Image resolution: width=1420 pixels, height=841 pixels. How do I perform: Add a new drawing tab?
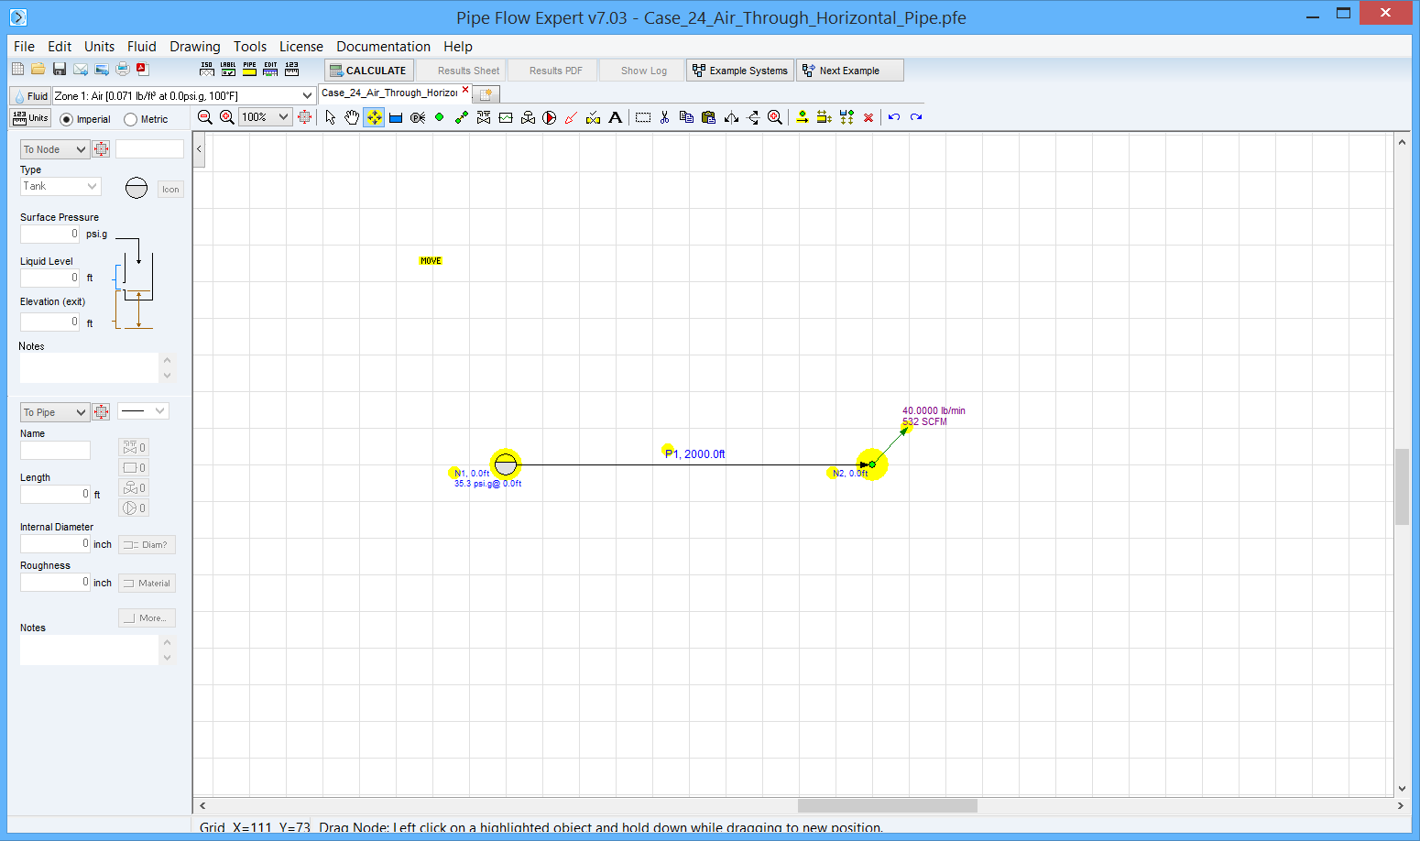coord(486,94)
